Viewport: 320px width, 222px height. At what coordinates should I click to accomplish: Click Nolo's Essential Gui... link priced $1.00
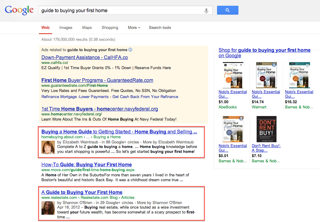click(x=233, y=94)
